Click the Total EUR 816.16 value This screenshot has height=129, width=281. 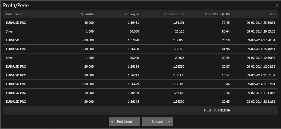pos(225,110)
